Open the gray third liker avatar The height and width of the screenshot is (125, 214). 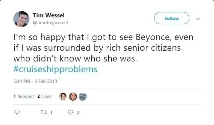(x=83, y=97)
